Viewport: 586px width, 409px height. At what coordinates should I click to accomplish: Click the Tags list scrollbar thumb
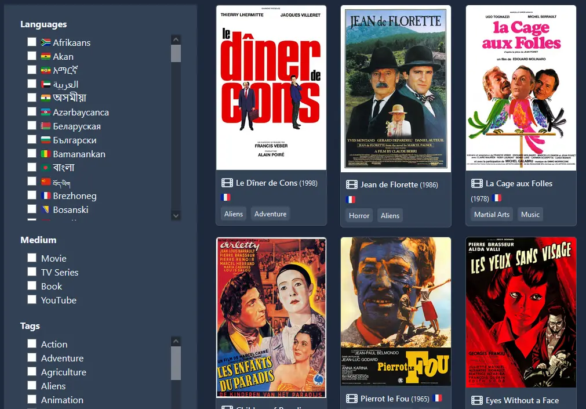(176, 363)
